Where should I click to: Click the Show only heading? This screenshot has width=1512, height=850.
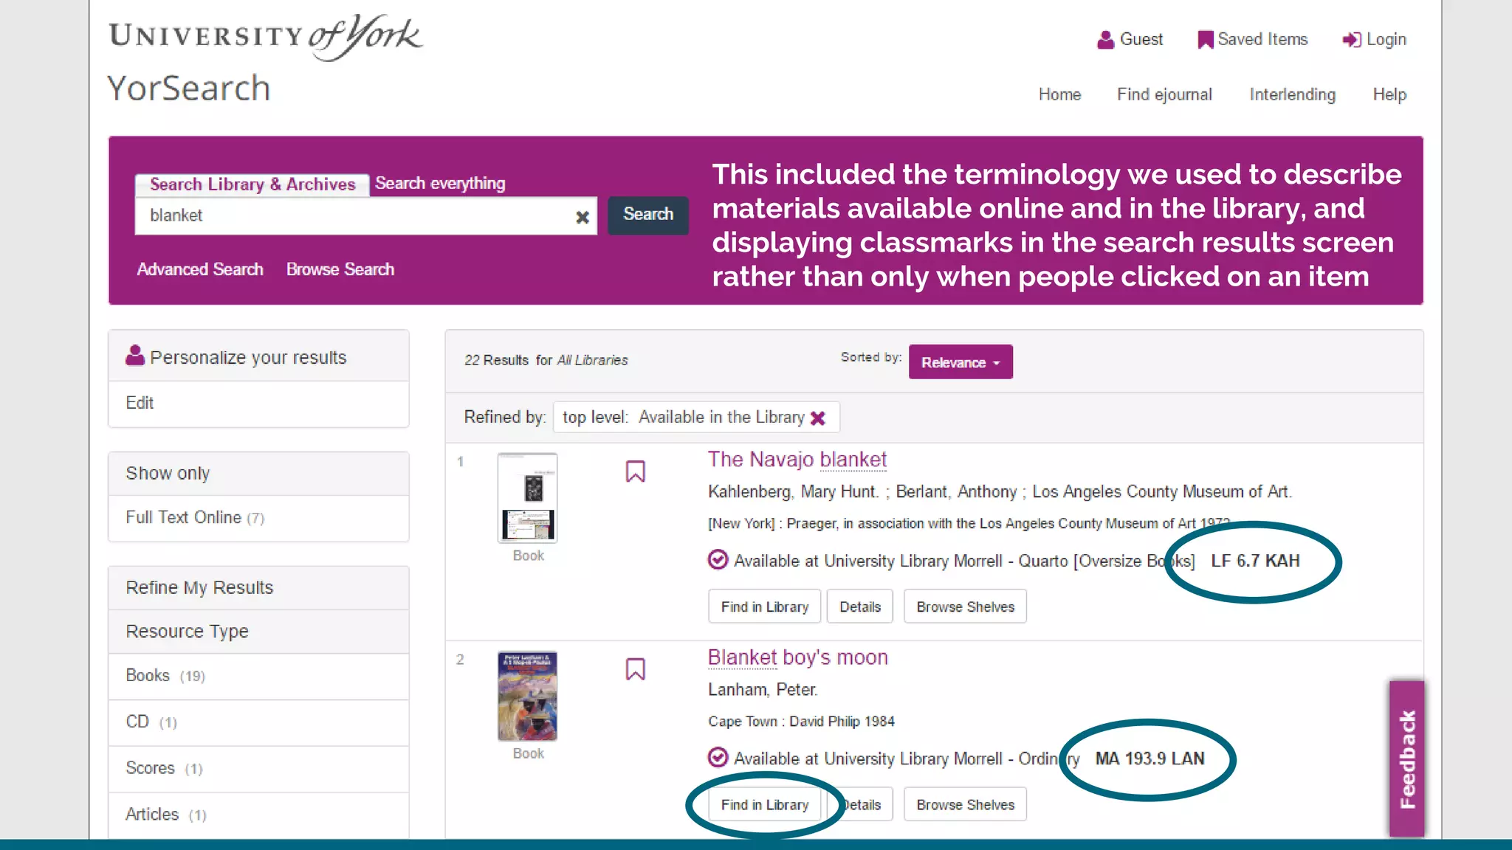[168, 473]
